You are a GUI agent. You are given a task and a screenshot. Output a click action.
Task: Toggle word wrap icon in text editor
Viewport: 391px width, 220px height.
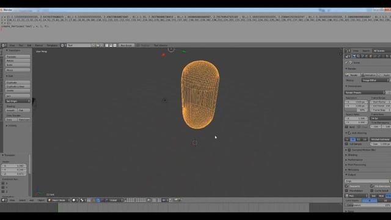click(x=111, y=45)
